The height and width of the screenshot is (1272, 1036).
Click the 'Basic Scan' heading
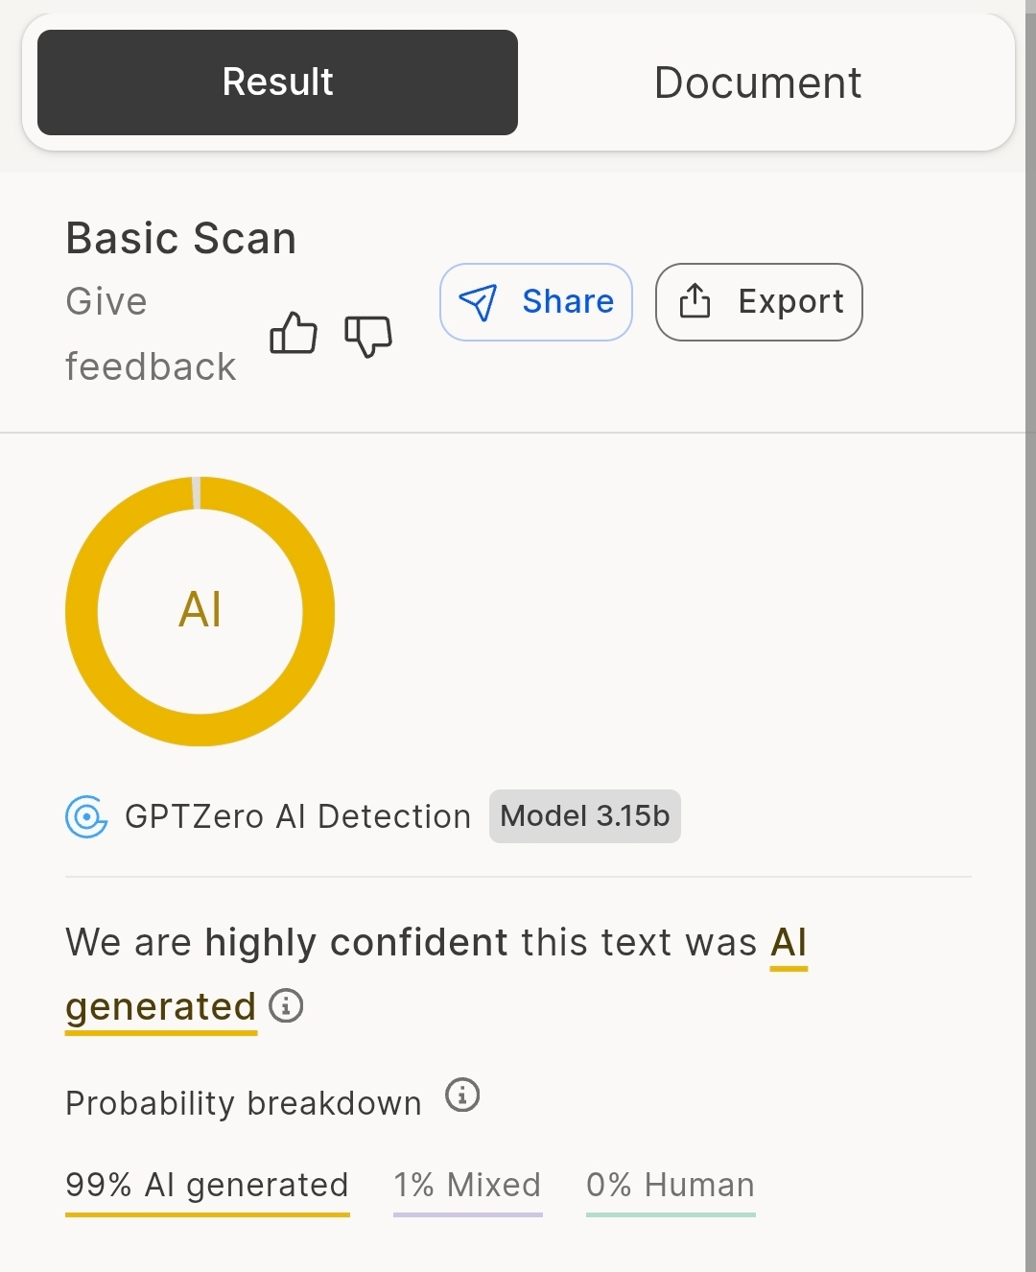coord(180,238)
